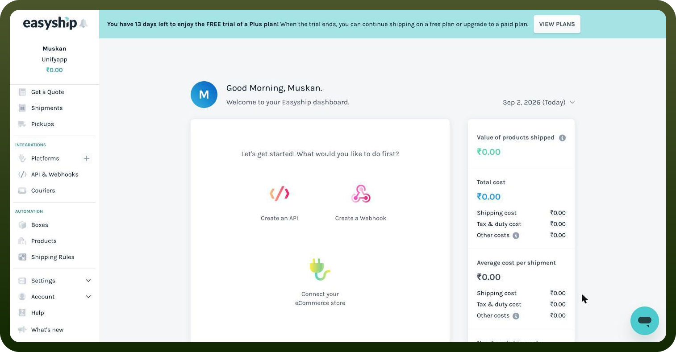Viewport: 676px width, 352px height.
Task: Click the Get a Quote calculator icon
Action: click(x=22, y=92)
